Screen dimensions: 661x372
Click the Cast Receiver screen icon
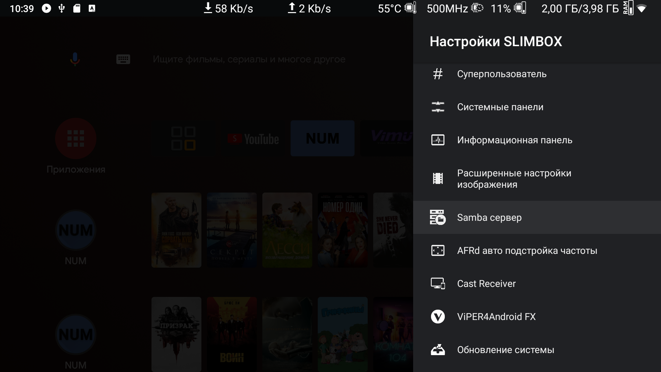pos(438,283)
